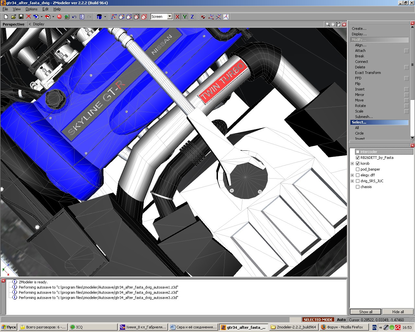The image size is (415, 332).
Task: Click the Import icon in the toolbar
Action: 36,17
